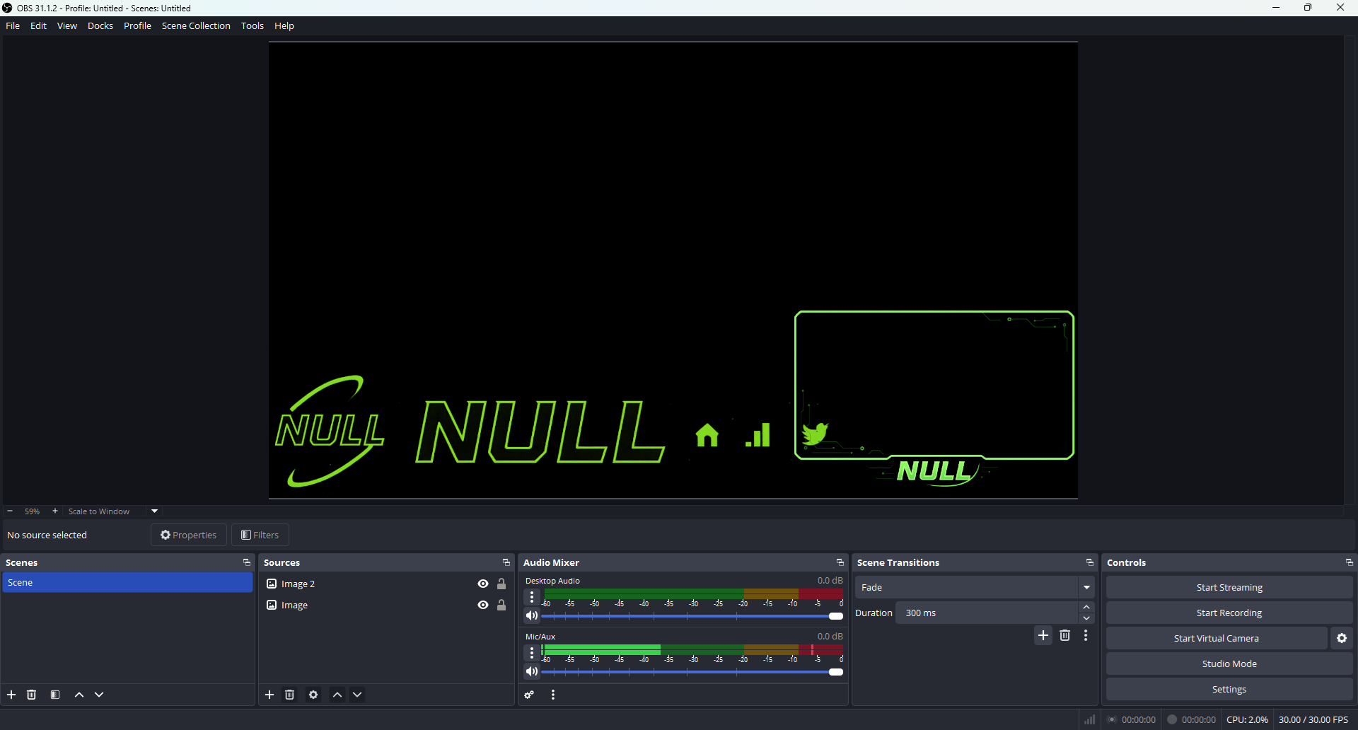Open Desktop Audio options with the dots menu
Screen dimensions: 1358x730
532,598
